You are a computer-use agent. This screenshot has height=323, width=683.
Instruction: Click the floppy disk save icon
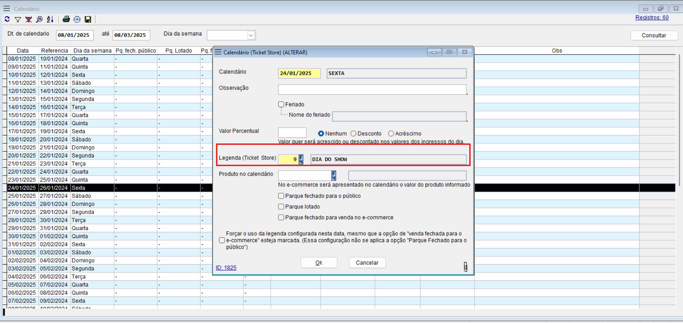(x=88, y=19)
